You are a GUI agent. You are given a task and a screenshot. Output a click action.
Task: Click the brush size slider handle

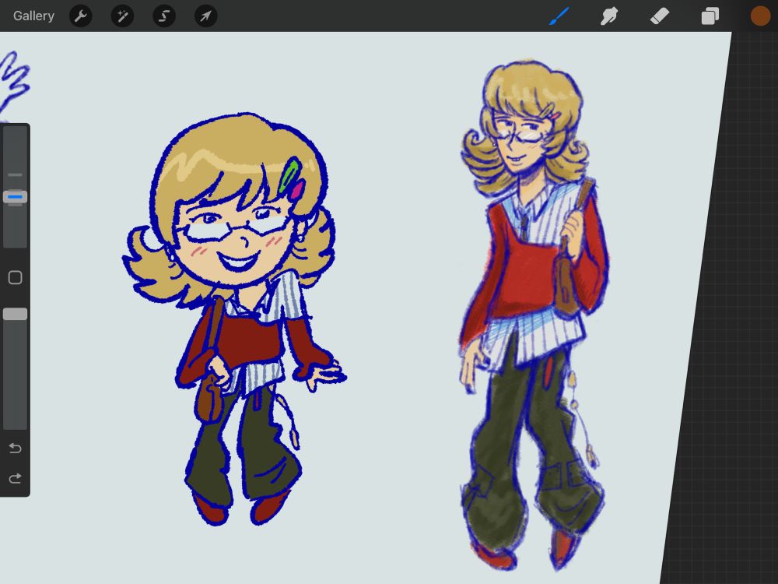point(15,197)
